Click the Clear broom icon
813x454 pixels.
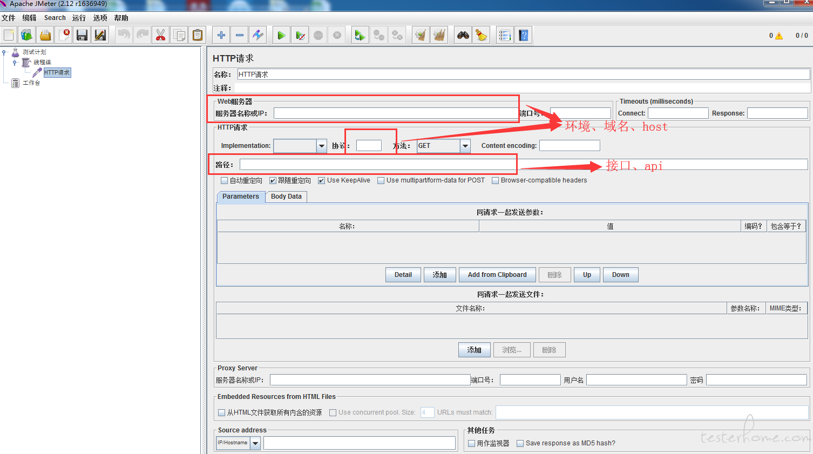421,35
